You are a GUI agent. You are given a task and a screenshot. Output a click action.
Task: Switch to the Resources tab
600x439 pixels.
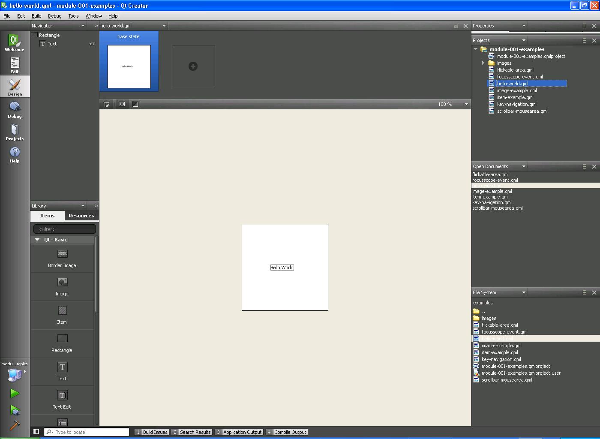click(x=81, y=216)
